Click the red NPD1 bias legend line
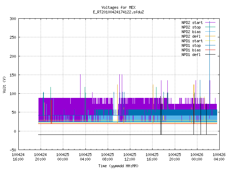226x169 pixels. click(210, 50)
